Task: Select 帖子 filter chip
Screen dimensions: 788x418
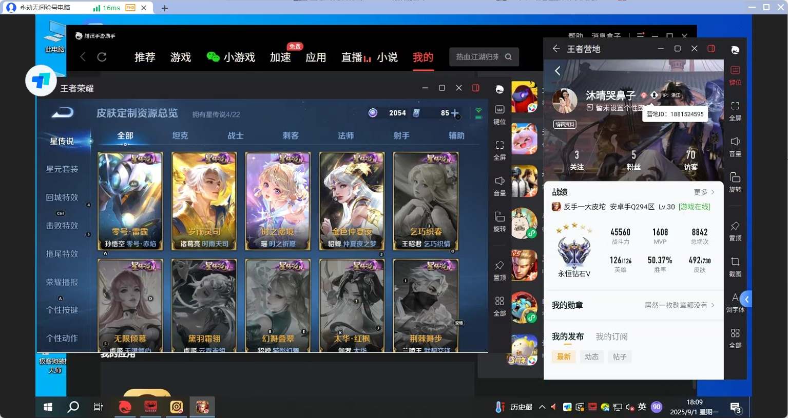Action: pyautogui.click(x=620, y=356)
